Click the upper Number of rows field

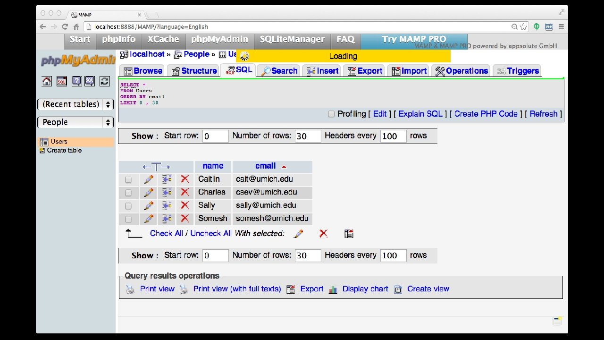pos(308,136)
